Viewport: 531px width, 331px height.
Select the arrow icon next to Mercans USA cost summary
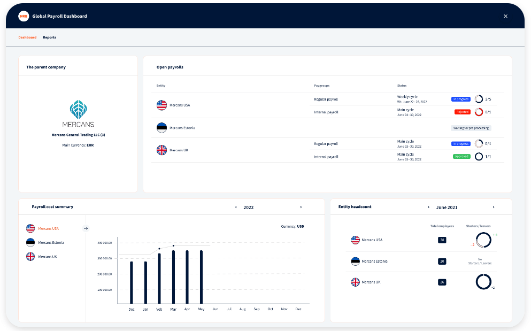tap(86, 228)
